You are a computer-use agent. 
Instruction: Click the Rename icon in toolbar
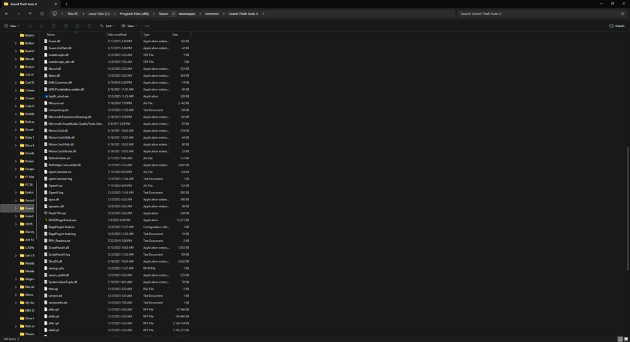(66, 26)
